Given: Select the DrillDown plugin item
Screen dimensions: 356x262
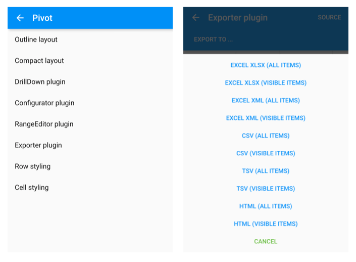Looking at the screenshot, I should [x=90, y=82].
